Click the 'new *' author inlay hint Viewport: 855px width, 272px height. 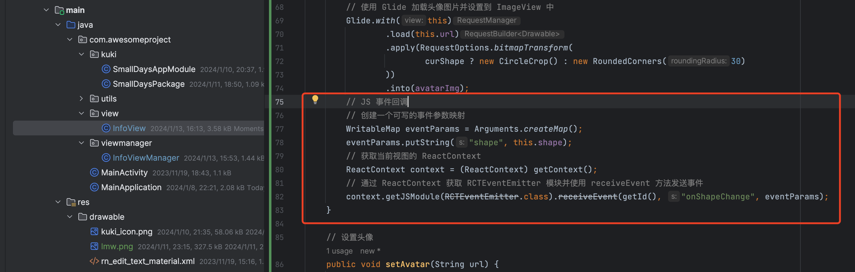(370, 251)
